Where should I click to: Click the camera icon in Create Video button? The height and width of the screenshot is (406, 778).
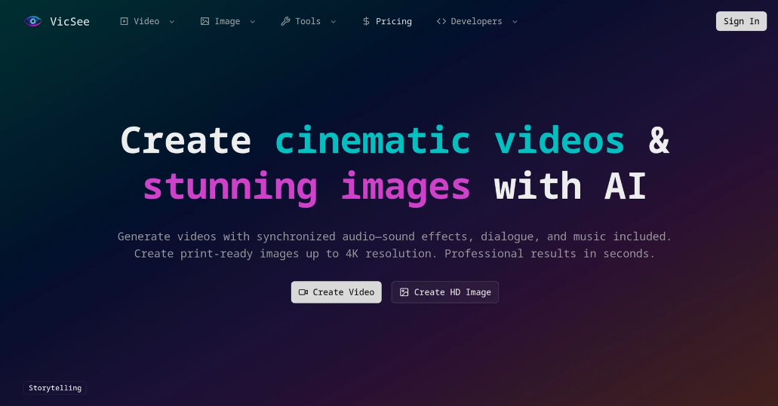[x=303, y=292]
